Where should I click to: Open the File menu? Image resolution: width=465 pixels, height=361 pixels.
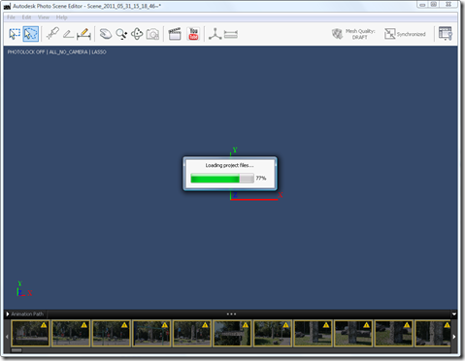pos(11,17)
